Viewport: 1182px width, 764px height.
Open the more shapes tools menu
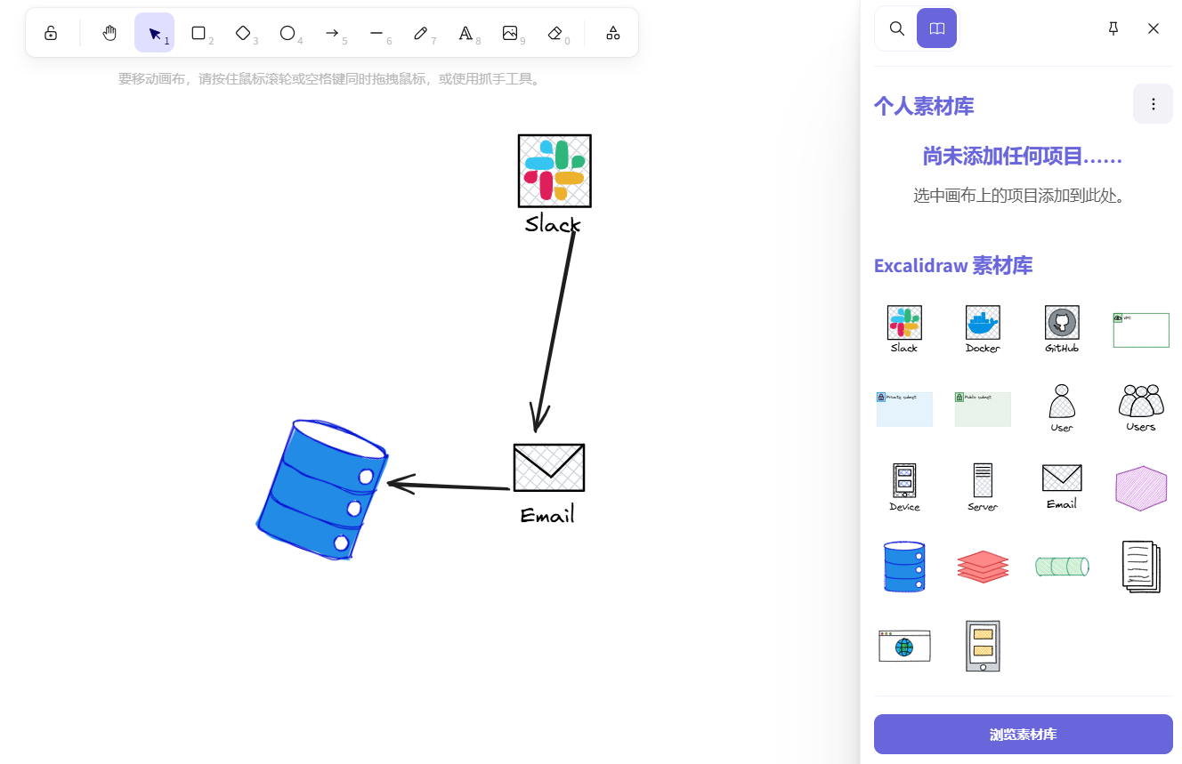(x=613, y=33)
